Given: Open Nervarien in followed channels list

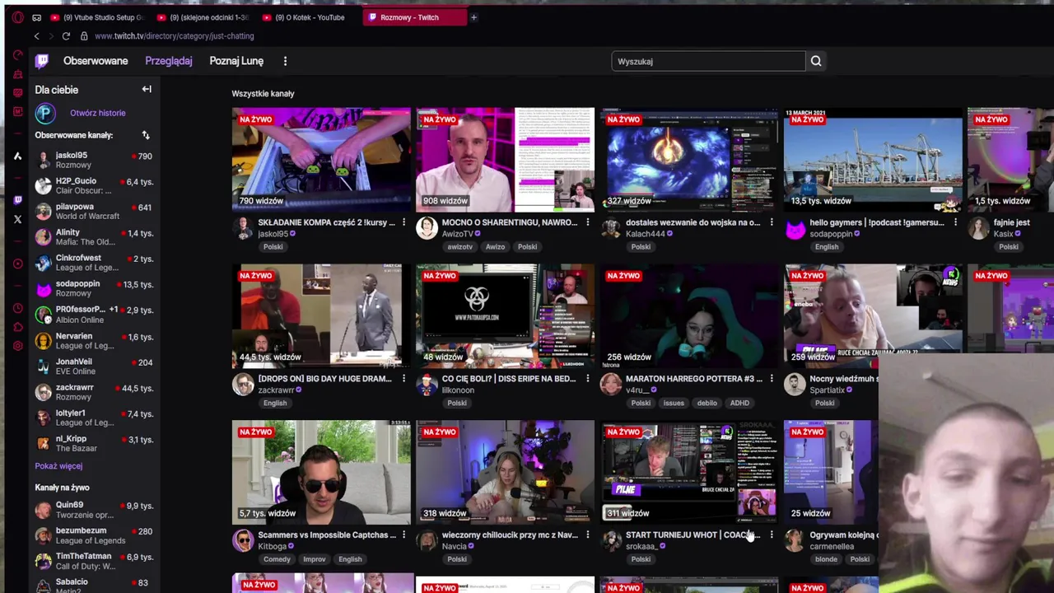Looking at the screenshot, I should coord(94,340).
